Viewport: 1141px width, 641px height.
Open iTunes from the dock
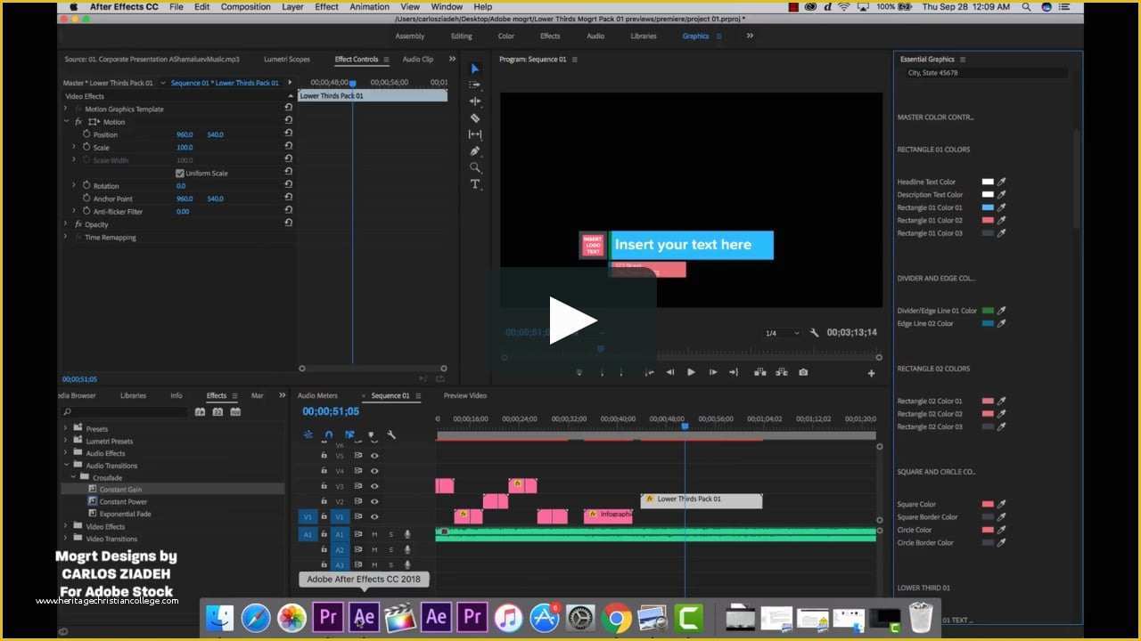(x=508, y=617)
